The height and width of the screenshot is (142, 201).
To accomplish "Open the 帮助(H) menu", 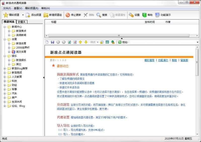I will click(45, 8).
